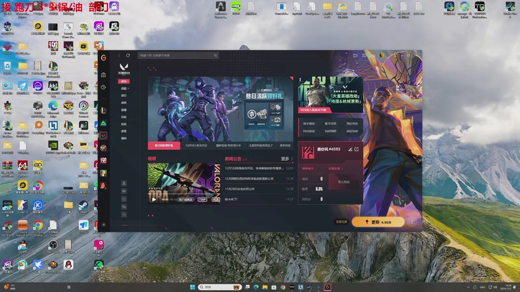
Task: Open news item dated 12.01
Action: tap(259, 168)
